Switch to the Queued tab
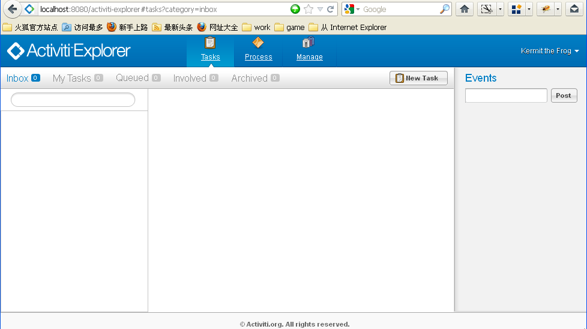 pyautogui.click(x=138, y=78)
